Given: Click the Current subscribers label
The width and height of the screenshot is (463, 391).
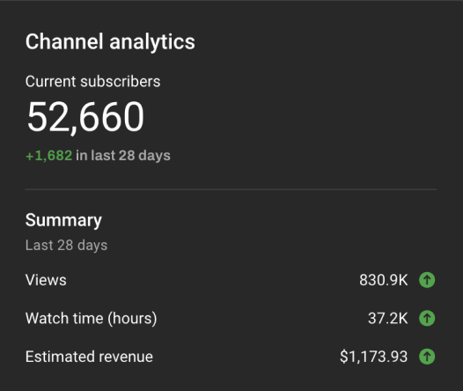Looking at the screenshot, I should (x=92, y=82).
